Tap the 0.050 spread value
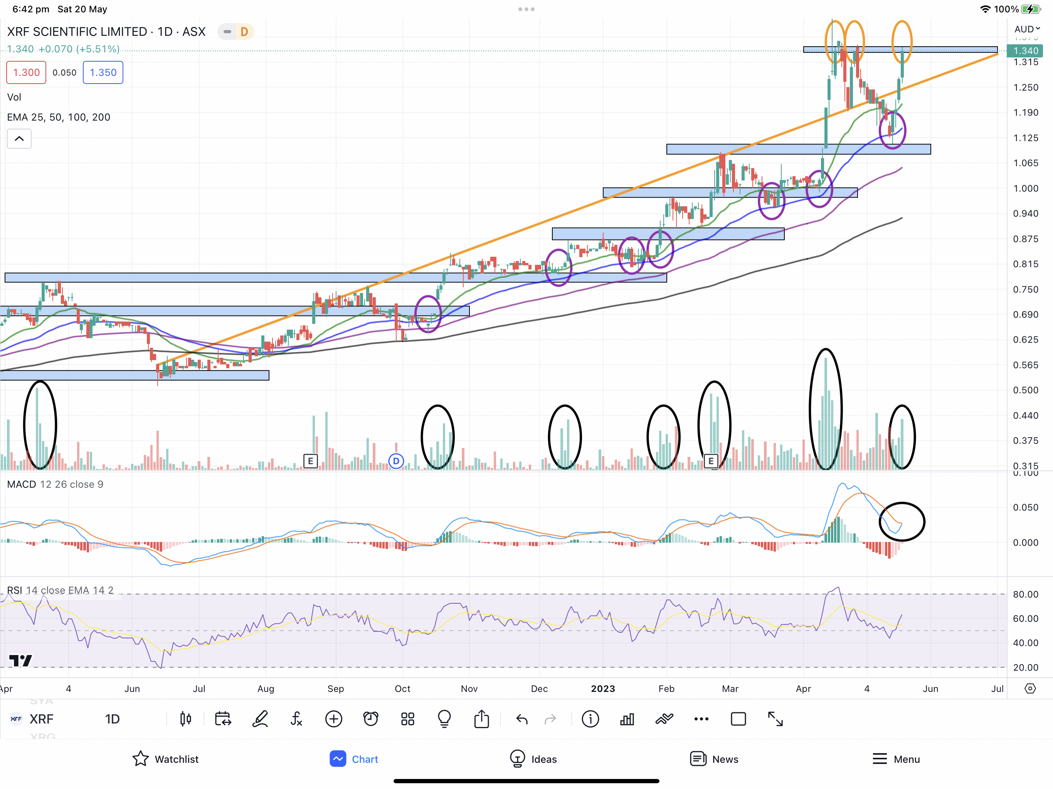Viewport: 1053px width, 789px height. point(64,72)
